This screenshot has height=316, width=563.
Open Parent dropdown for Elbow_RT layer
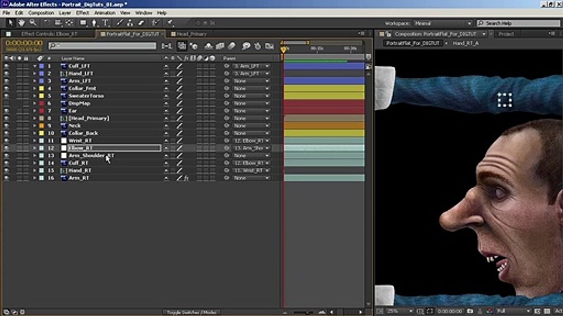251,148
